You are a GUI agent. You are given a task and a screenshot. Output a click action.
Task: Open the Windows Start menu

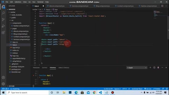click(3, 93)
